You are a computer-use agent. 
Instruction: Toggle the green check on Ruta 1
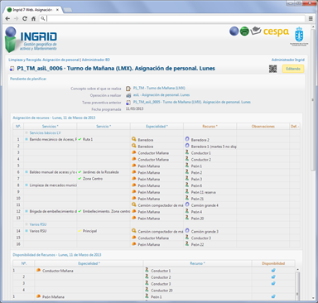click(x=80, y=139)
